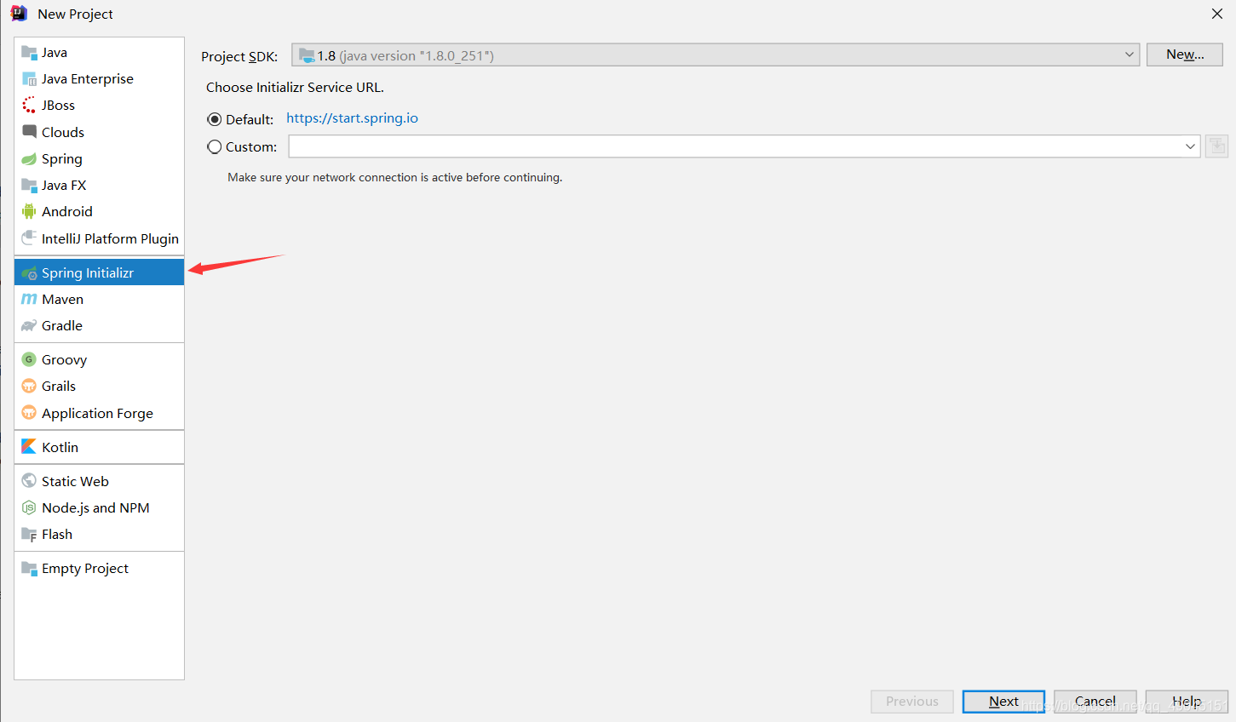The width and height of the screenshot is (1236, 722).
Task: Choose the Static Web globe icon
Action: [x=29, y=481]
